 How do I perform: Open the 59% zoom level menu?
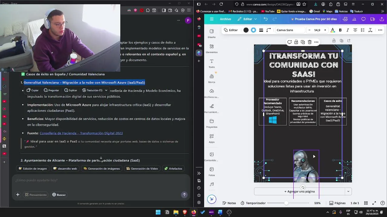pyautogui.click(x=317, y=203)
